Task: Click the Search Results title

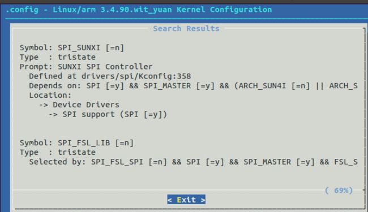Action: [x=186, y=29]
